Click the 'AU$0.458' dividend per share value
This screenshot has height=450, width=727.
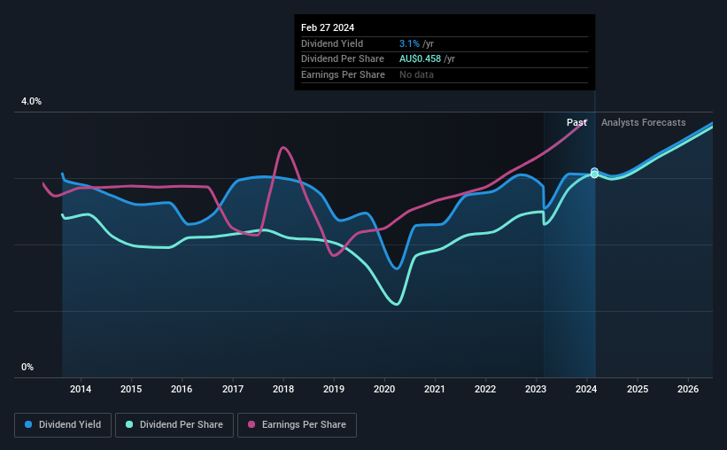(x=420, y=59)
